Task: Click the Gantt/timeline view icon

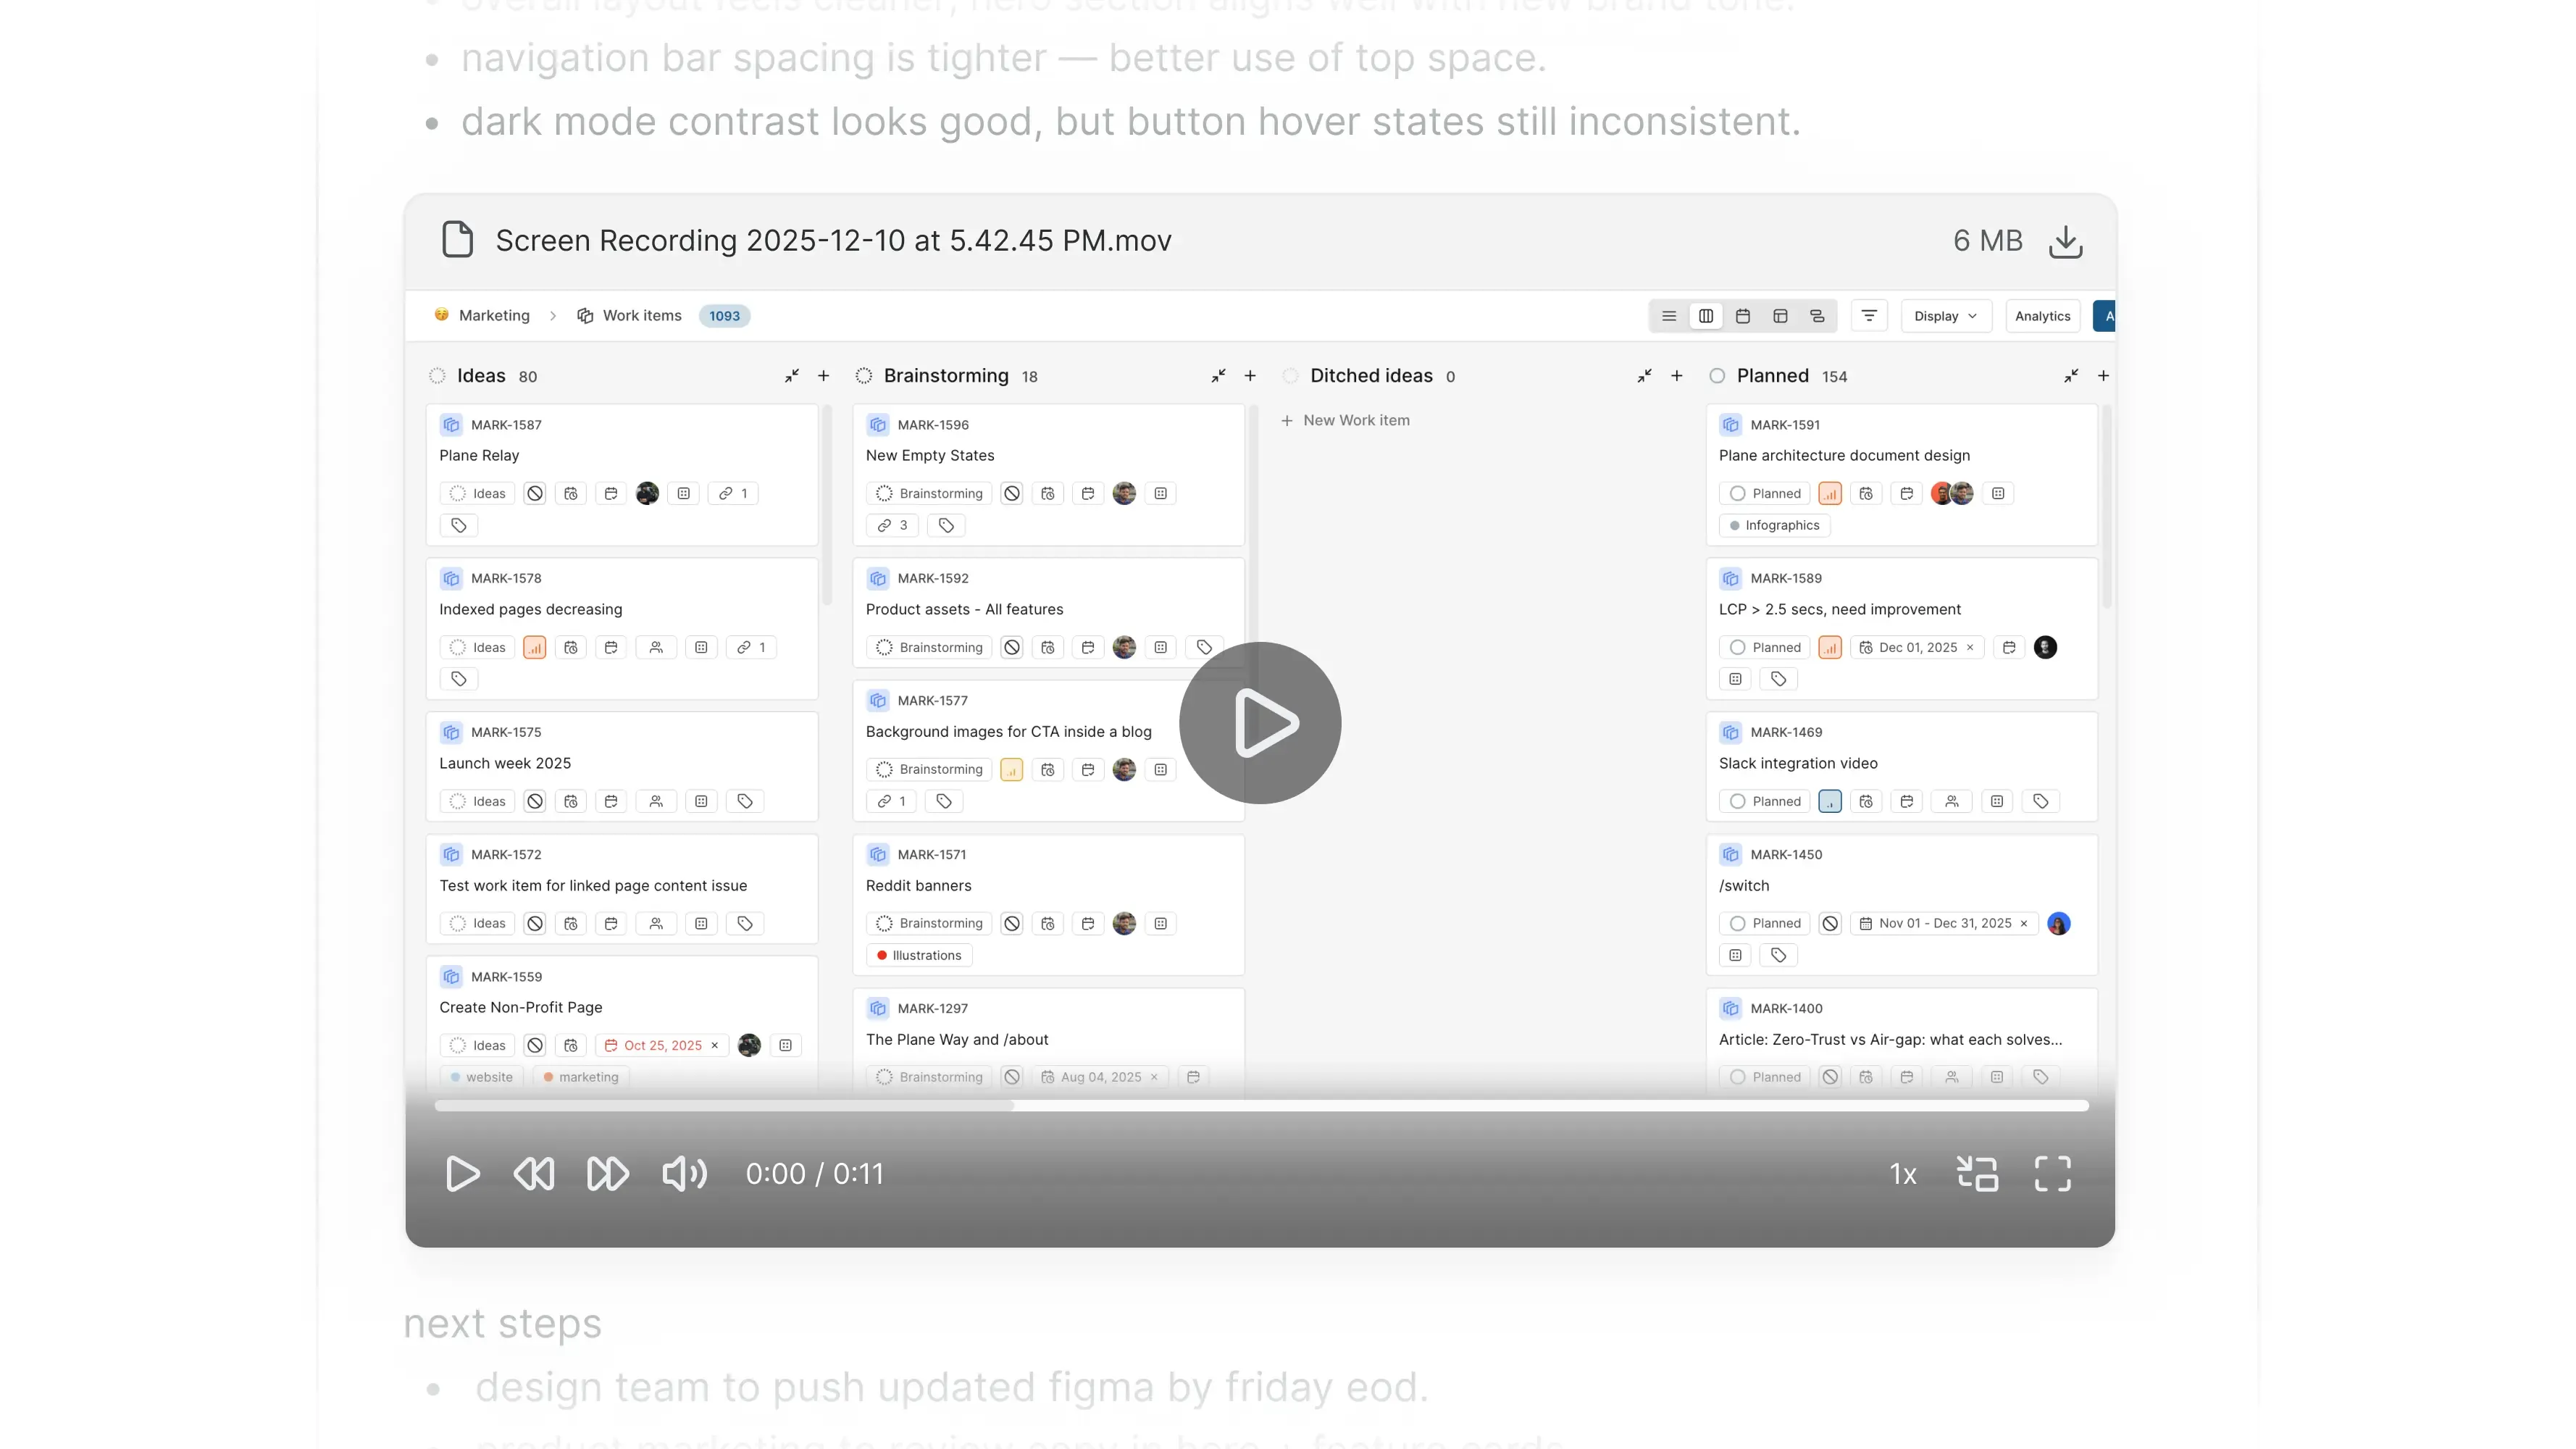Action: click(x=1817, y=315)
